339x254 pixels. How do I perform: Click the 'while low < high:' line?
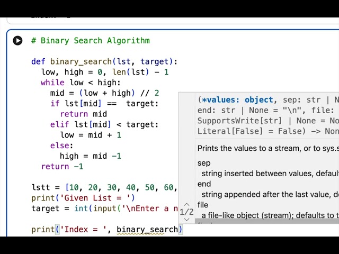tap(81, 83)
